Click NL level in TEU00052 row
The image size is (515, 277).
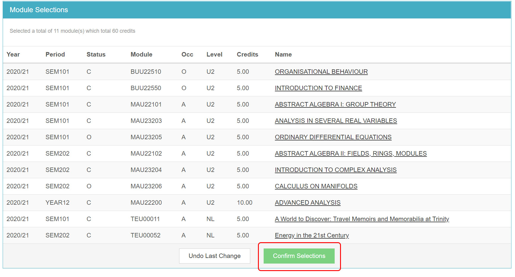pyautogui.click(x=210, y=235)
